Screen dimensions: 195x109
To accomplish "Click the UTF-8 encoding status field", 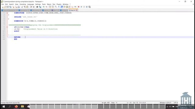I will pyautogui.click(x=175, y=103).
